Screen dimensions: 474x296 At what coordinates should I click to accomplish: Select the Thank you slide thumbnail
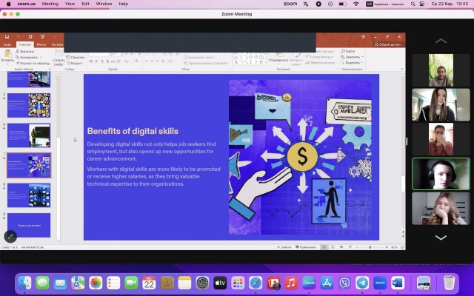29,223
